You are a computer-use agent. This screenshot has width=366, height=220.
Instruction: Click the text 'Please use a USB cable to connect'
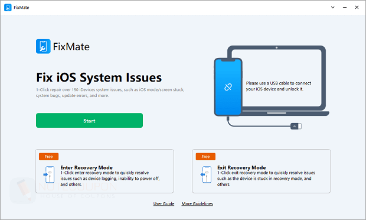click(279, 83)
